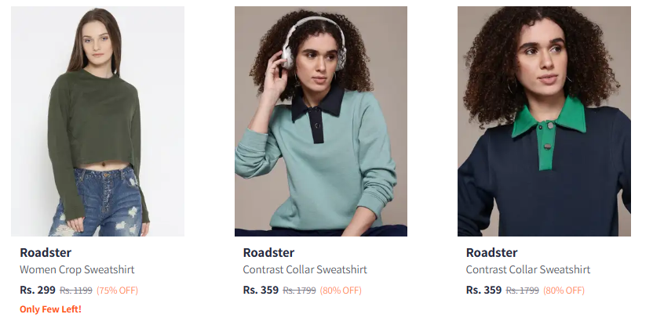The width and height of the screenshot is (653, 325).
Task: Click 80% OFF label under mint sweatshirt
Action: 341,291
